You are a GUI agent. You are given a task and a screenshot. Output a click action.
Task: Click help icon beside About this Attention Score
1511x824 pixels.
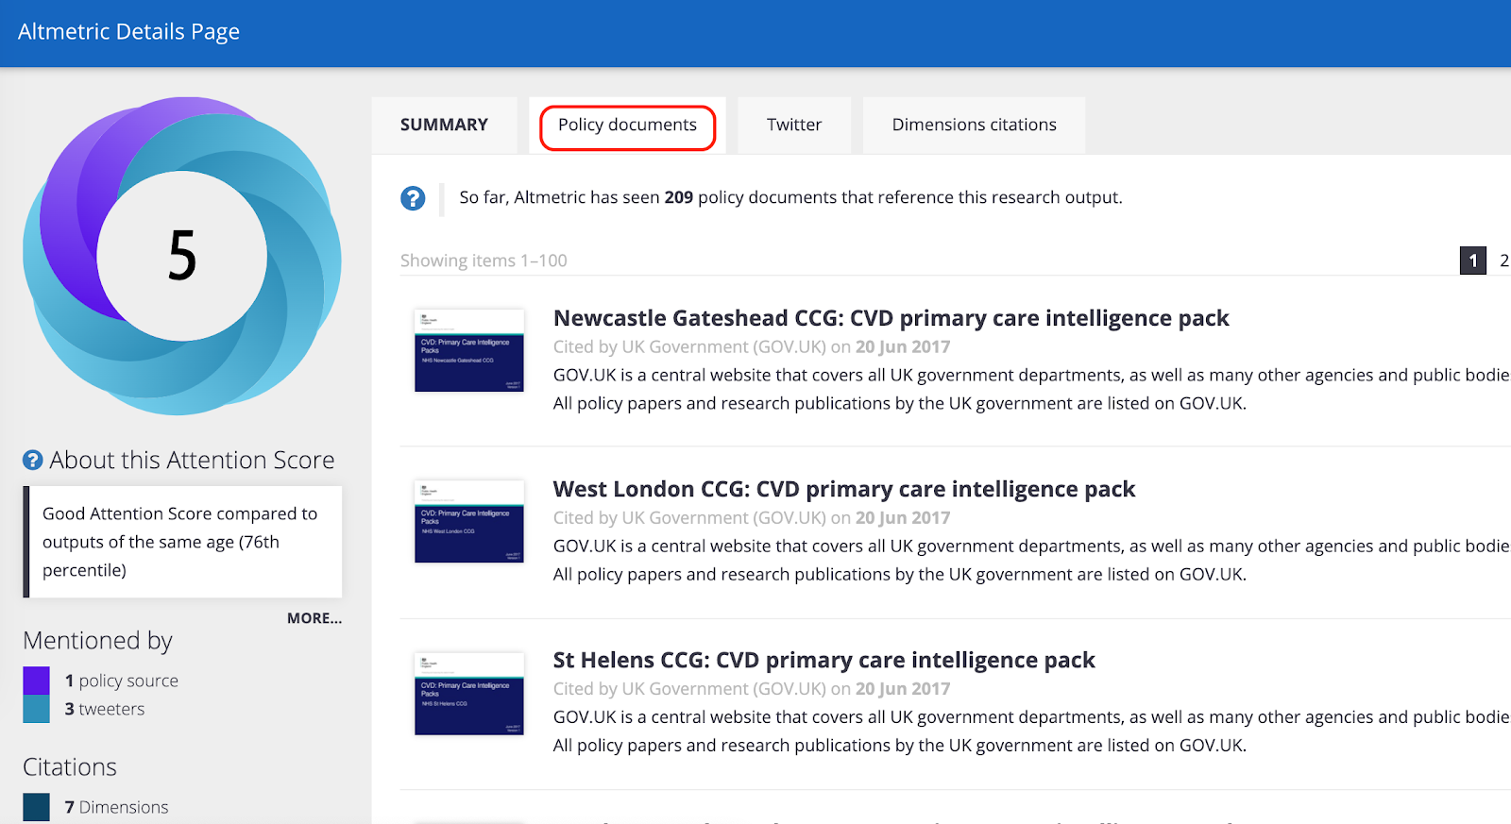[x=33, y=460]
